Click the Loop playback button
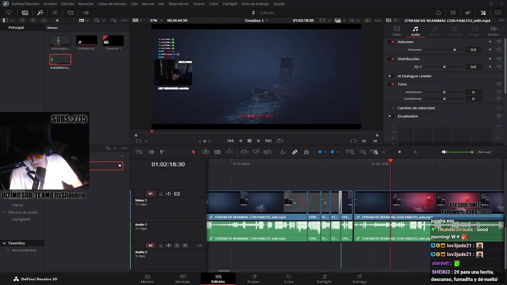 (280, 141)
